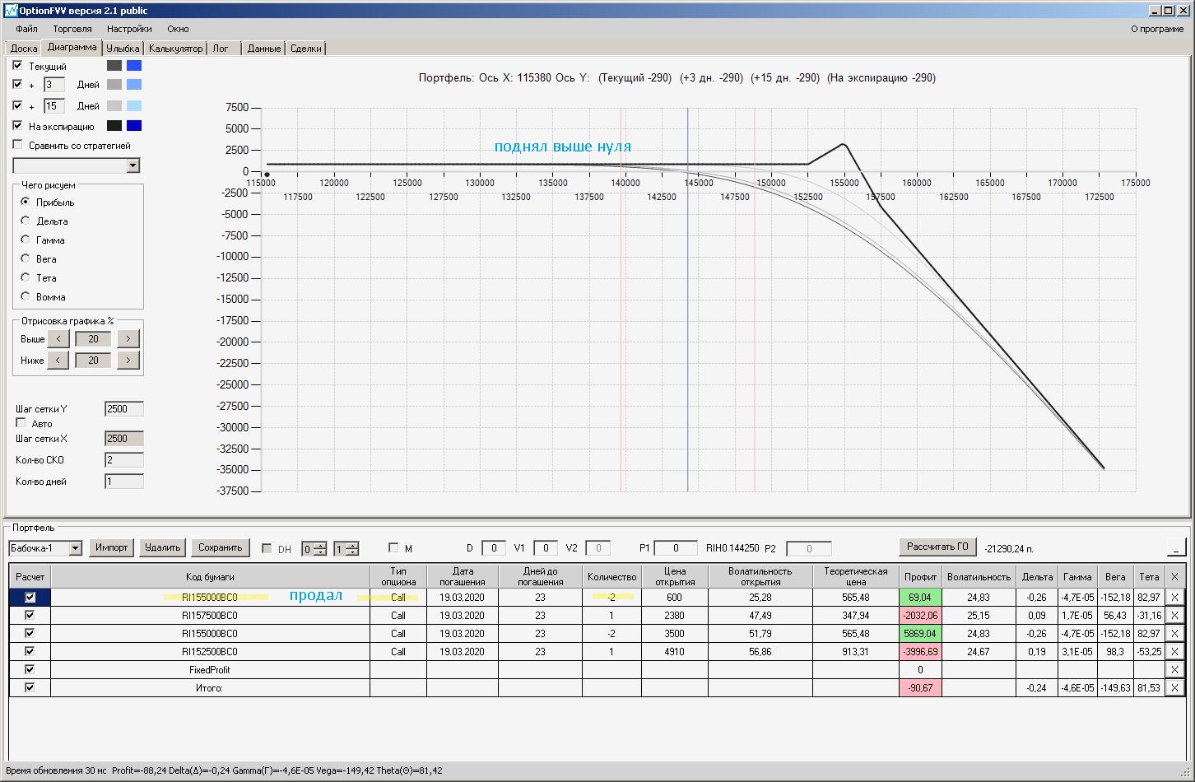Image resolution: width=1195 pixels, height=782 pixels.
Task: Collapse the portfolio panel with underscore button
Action: [x=1175, y=547]
